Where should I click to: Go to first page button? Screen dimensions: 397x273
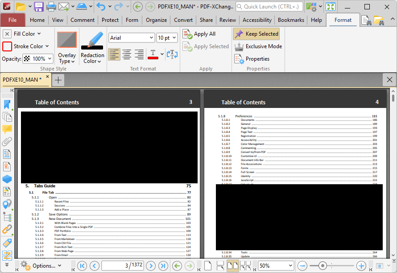point(82,266)
